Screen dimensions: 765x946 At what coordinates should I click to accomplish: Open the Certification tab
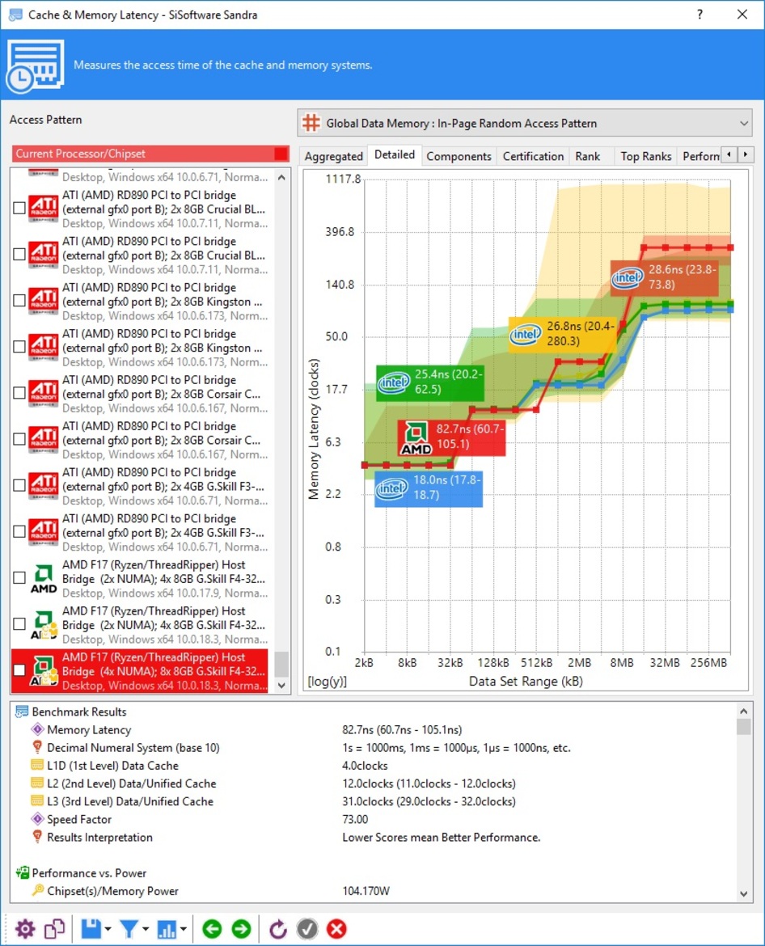pos(533,156)
